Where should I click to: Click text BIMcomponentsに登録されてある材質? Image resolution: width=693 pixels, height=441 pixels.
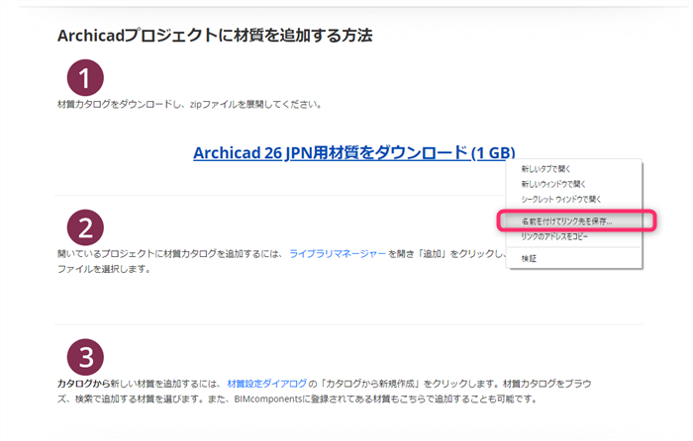[x=311, y=399]
